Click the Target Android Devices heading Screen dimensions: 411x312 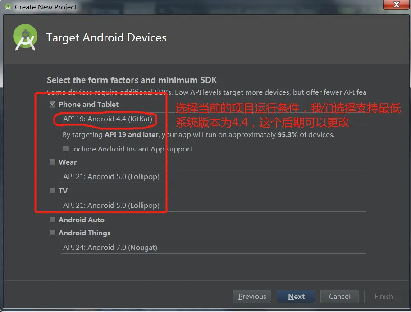click(x=106, y=38)
